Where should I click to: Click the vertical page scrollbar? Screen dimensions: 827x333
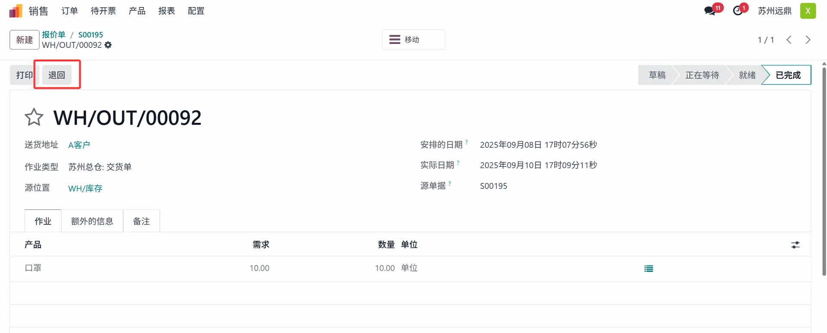click(x=824, y=171)
